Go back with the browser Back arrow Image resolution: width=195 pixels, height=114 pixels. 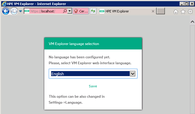6,11
